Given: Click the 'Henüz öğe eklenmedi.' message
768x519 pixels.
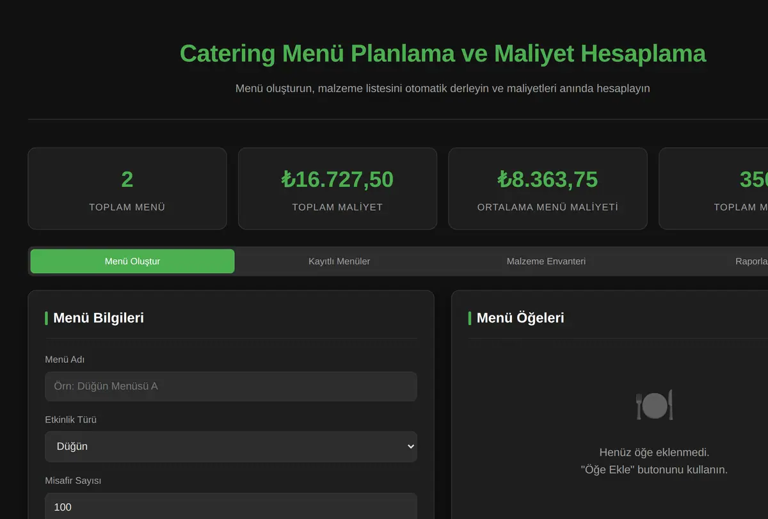Looking at the screenshot, I should 654,452.
